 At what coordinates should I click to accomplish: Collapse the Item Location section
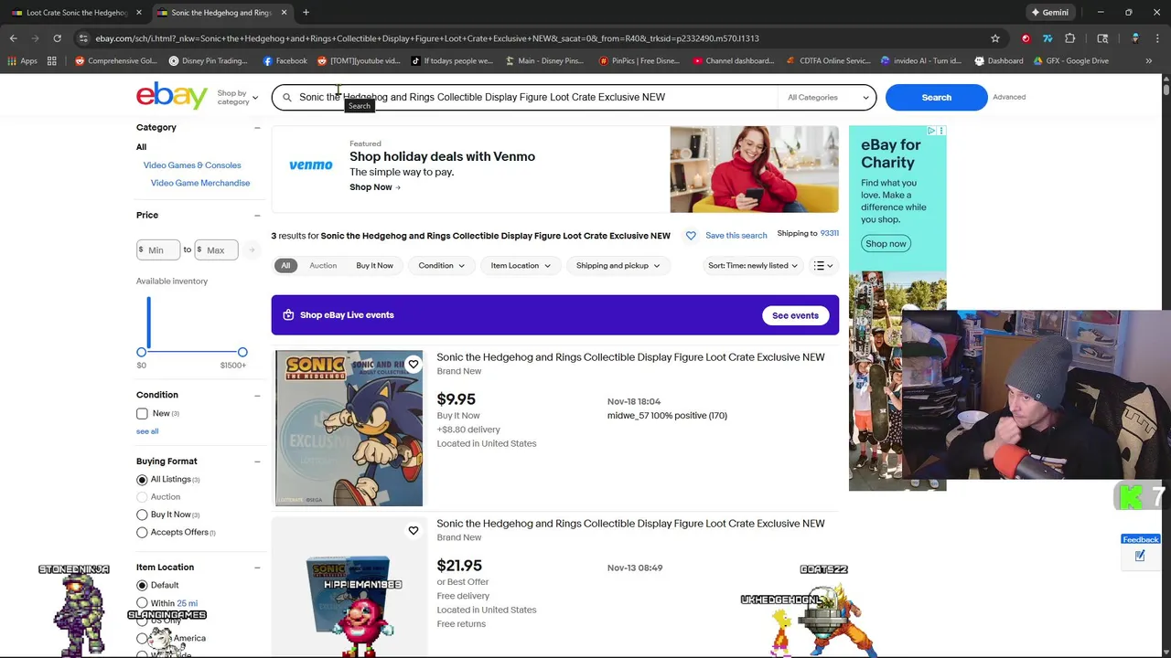tap(257, 568)
